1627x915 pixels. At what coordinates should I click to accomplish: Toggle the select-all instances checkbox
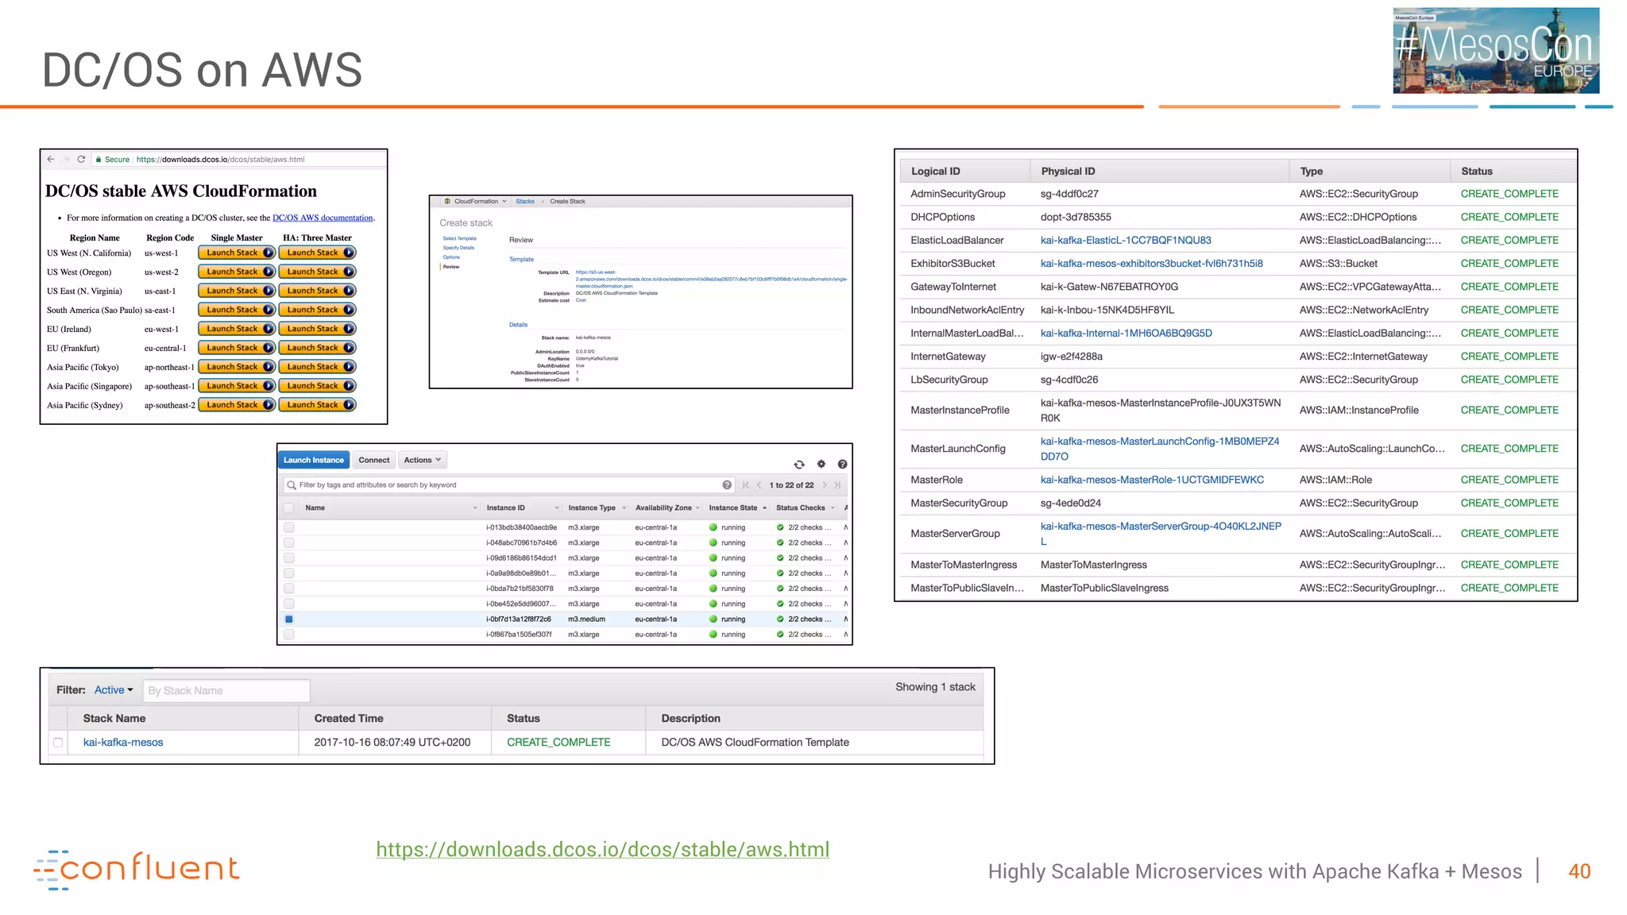pyautogui.click(x=289, y=508)
